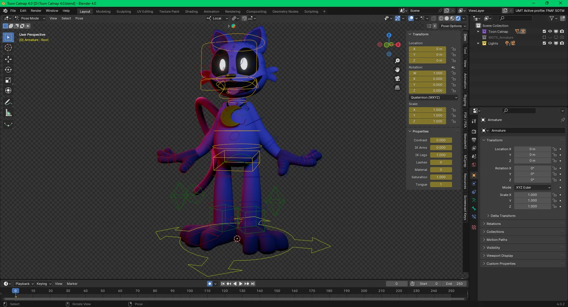Expand the Toon Catnap collection

(478, 32)
